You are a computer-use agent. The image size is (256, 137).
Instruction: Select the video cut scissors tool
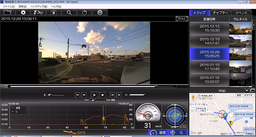point(38,13)
